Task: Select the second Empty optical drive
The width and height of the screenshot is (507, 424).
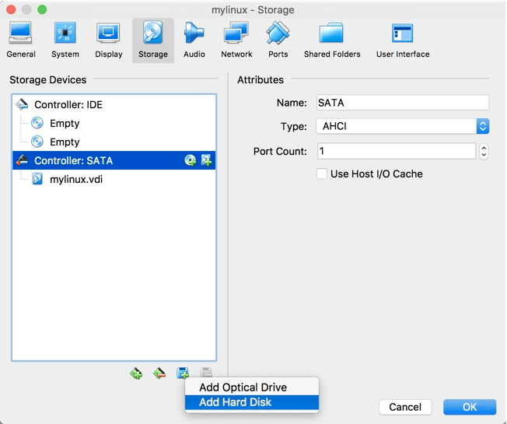Action: pyautogui.click(x=114, y=142)
